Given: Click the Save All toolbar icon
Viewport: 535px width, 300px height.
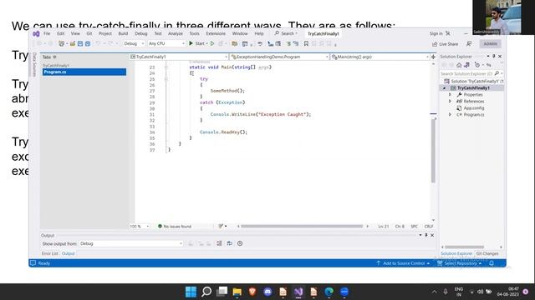Looking at the screenshot, I should 88,43.
